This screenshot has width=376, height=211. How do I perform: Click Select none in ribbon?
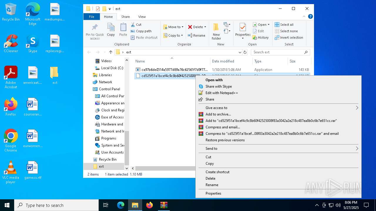(286, 31)
